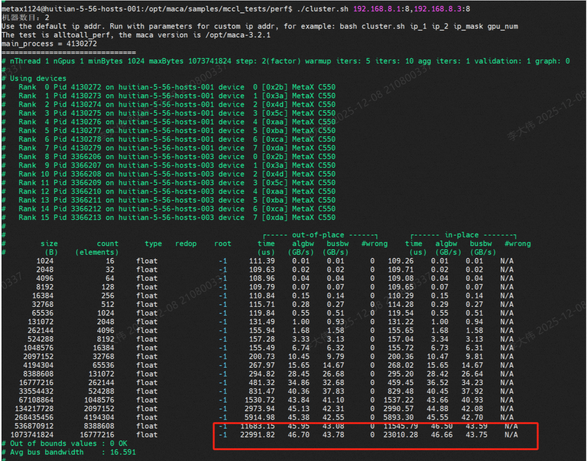This screenshot has width=587, height=461.
Task: Click the size value 536870912
Action: (34, 426)
